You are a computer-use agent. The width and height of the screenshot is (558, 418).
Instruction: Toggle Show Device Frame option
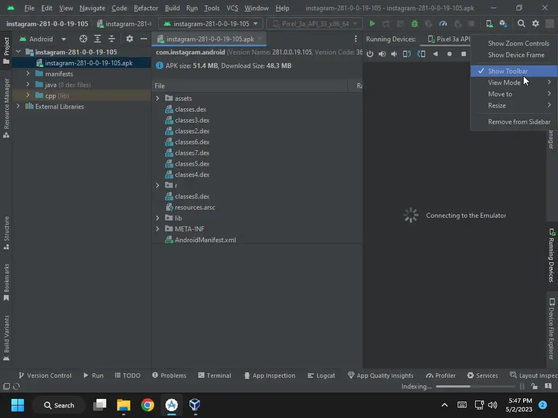click(x=514, y=55)
